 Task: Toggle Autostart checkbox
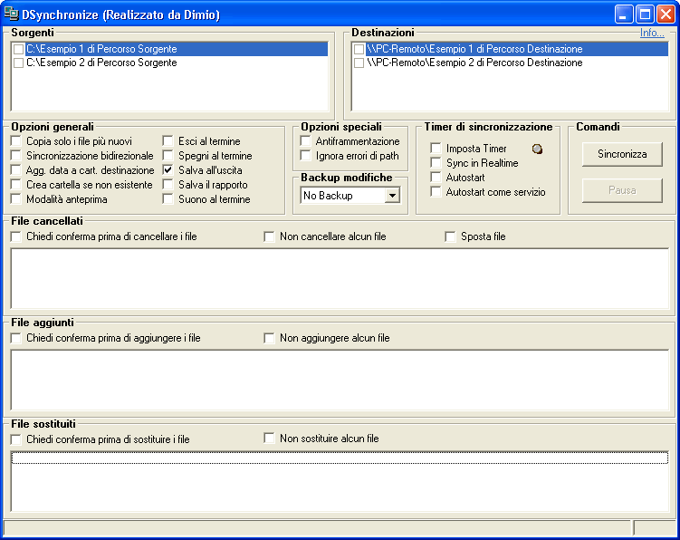(x=436, y=177)
